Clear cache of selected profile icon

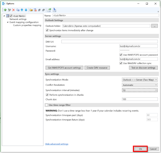pos(35,10)
